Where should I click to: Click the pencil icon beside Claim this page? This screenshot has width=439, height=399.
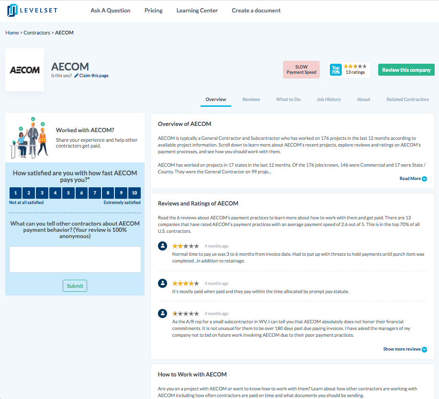tap(77, 76)
